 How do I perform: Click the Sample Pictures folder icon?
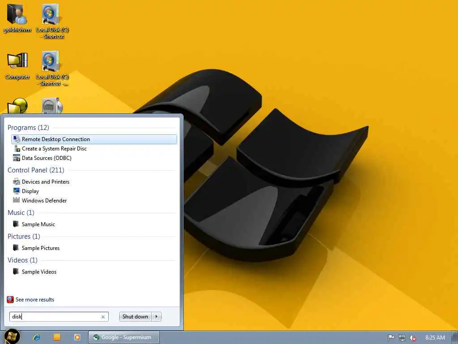pyautogui.click(x=16, y=248)
